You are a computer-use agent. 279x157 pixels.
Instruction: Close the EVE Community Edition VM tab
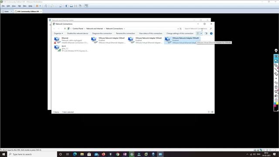pos(41,11)
